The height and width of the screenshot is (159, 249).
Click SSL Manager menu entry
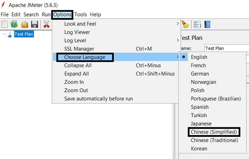click(79, 49)
